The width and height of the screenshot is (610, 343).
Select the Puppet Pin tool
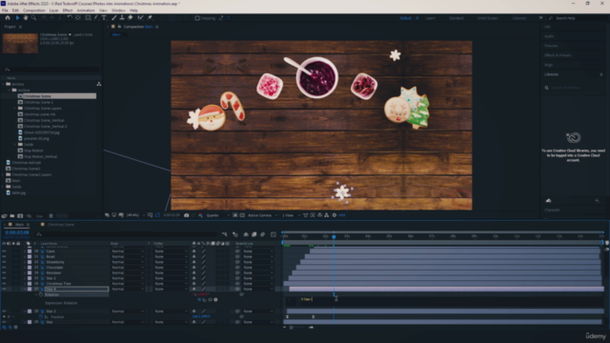[x=150, y=18]
